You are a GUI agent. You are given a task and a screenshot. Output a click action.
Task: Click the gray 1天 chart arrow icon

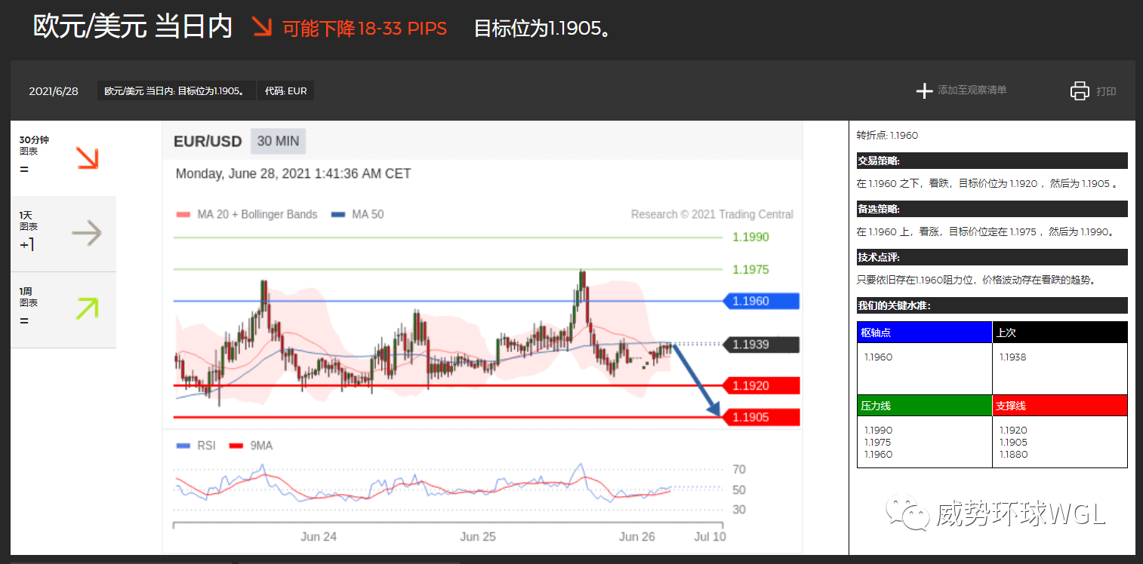(x=87, y=234)
